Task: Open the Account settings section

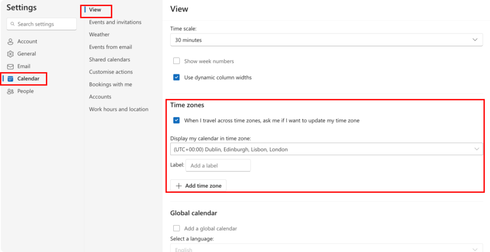Action: tap(27, 42)
